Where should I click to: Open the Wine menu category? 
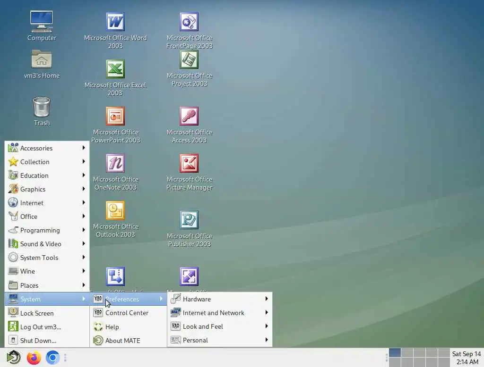pos(47,271)
